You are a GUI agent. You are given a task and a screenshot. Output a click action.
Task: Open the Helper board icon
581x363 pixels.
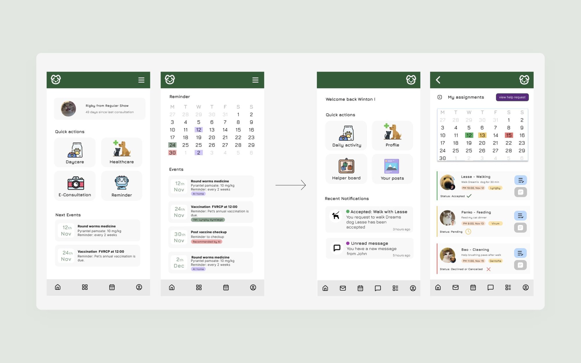point(346,166)
